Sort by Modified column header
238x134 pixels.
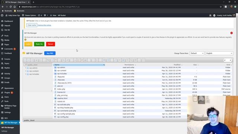[177, 65]
